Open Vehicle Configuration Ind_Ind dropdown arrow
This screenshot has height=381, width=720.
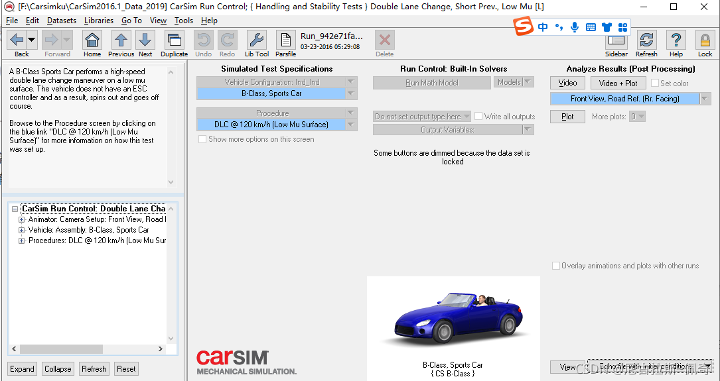(351, 82)
